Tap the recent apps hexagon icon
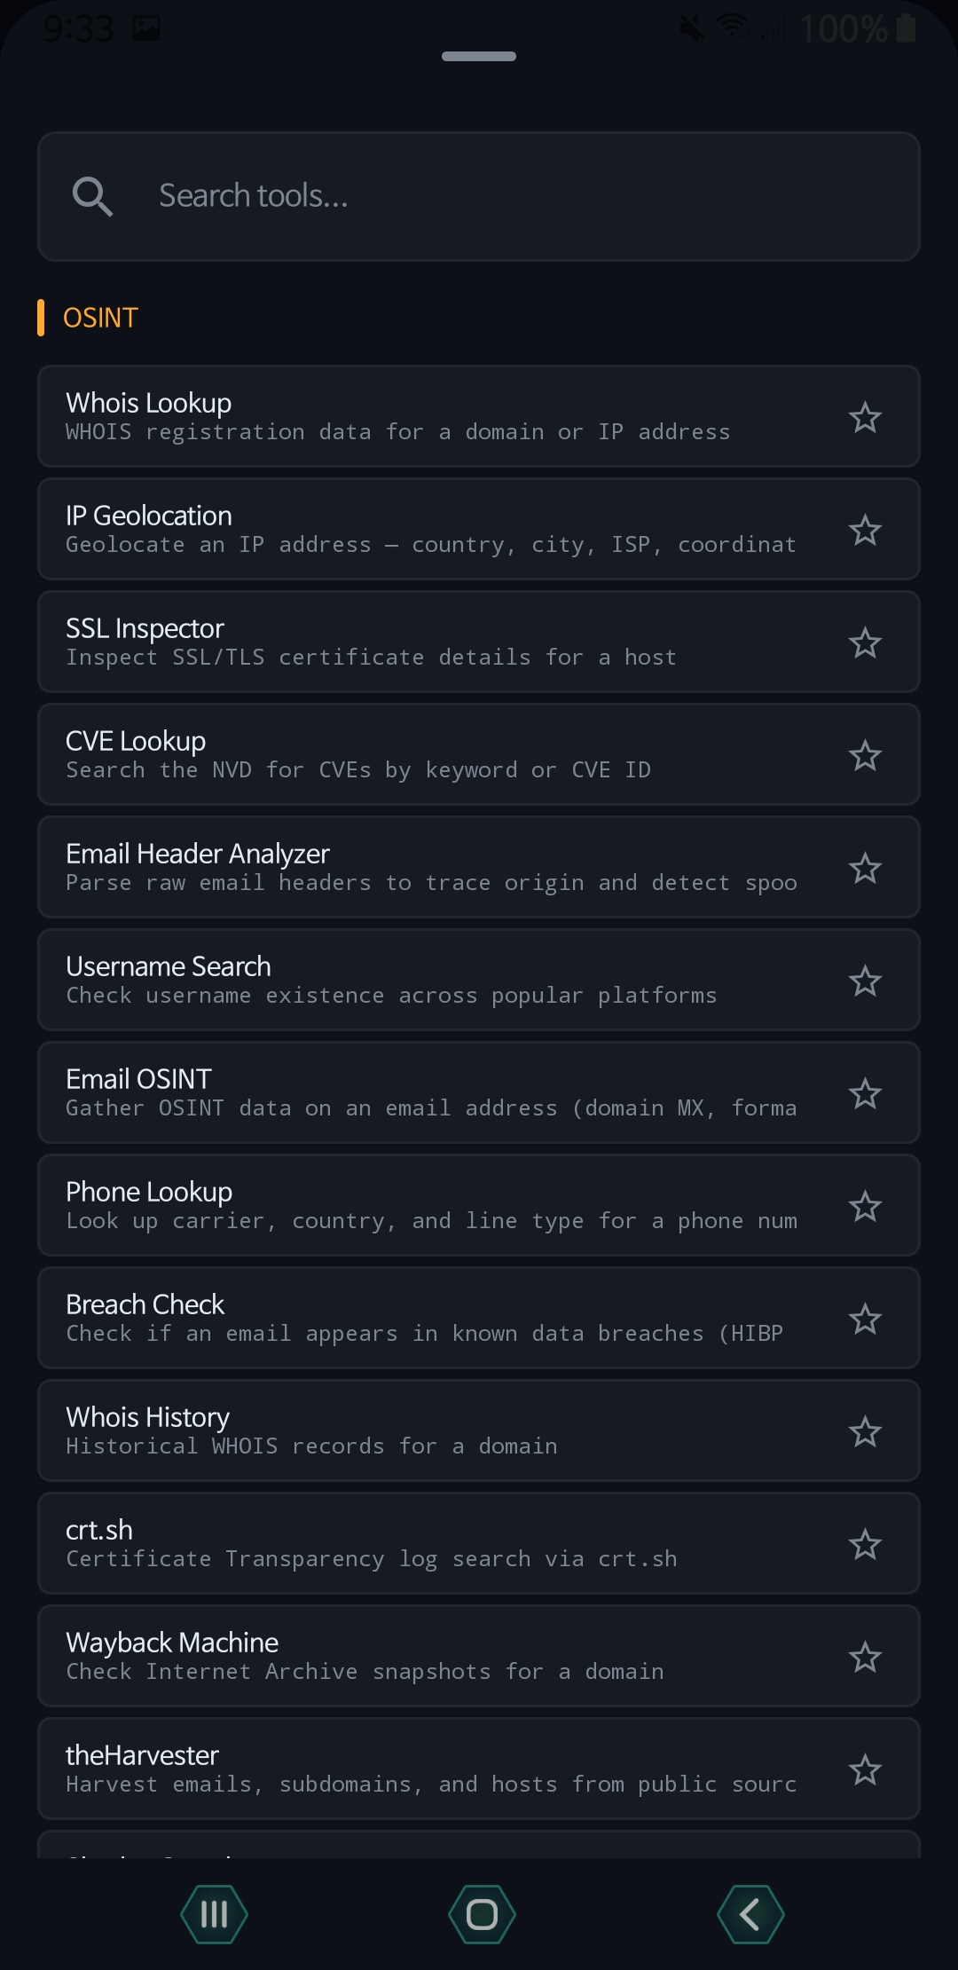 tap(213, 1914)
